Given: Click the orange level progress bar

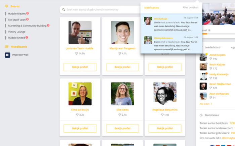Looking at the screenshot, I should (x=205, y=34).
